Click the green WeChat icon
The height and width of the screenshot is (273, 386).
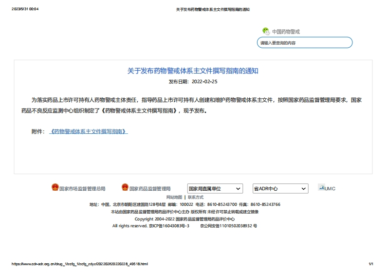point(266,31)
